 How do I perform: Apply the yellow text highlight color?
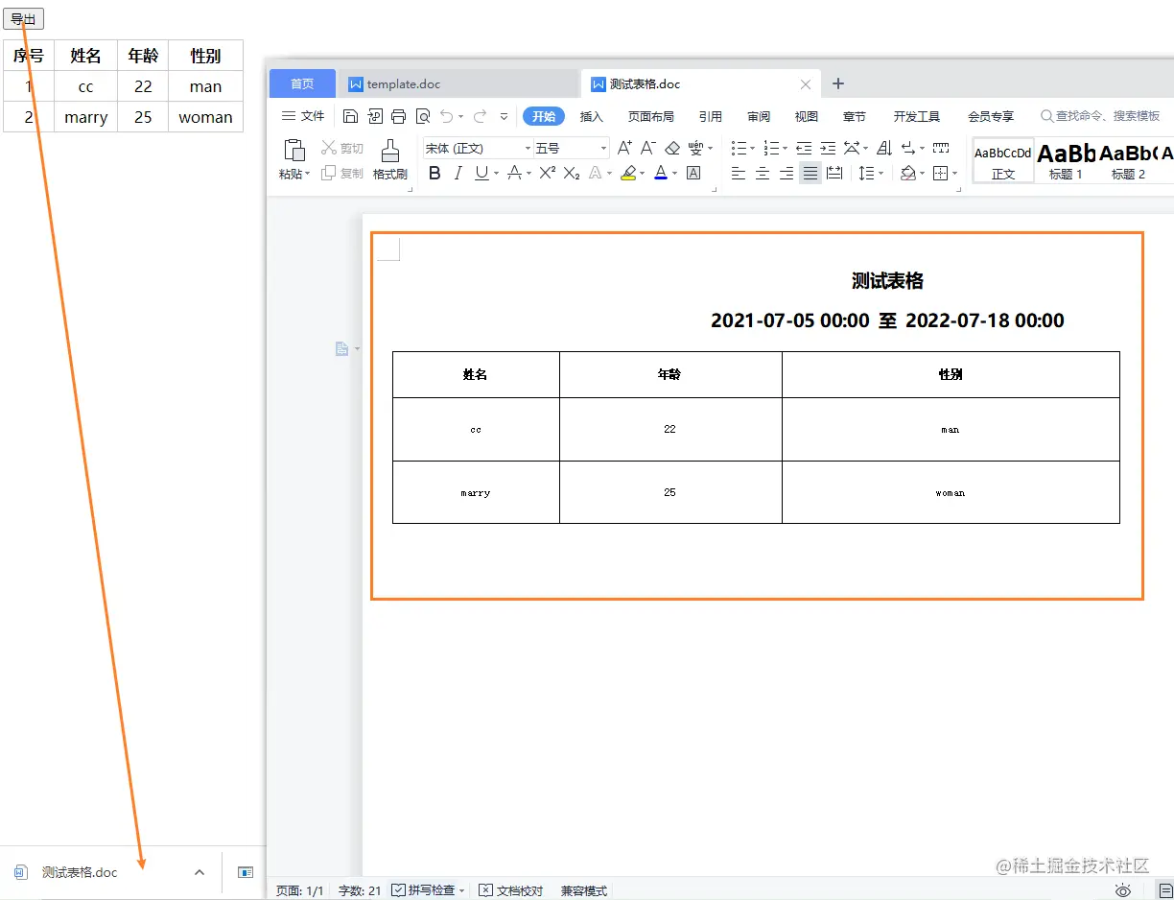628,174
